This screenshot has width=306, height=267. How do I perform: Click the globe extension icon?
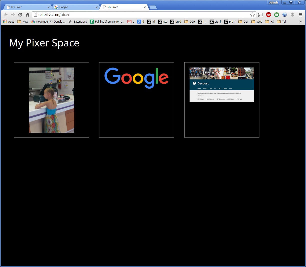click(x=284, y=15)
